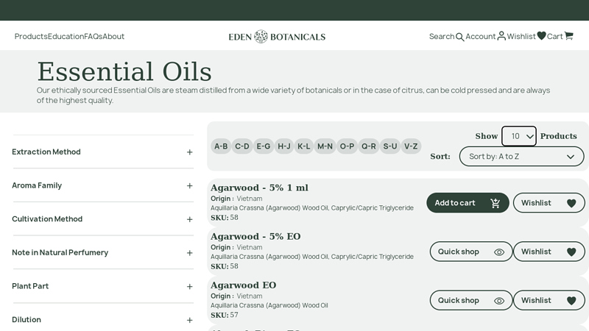Expand the Extraction Method filter
The height and width of the screenshot is (331, 589).
[103, 152]
